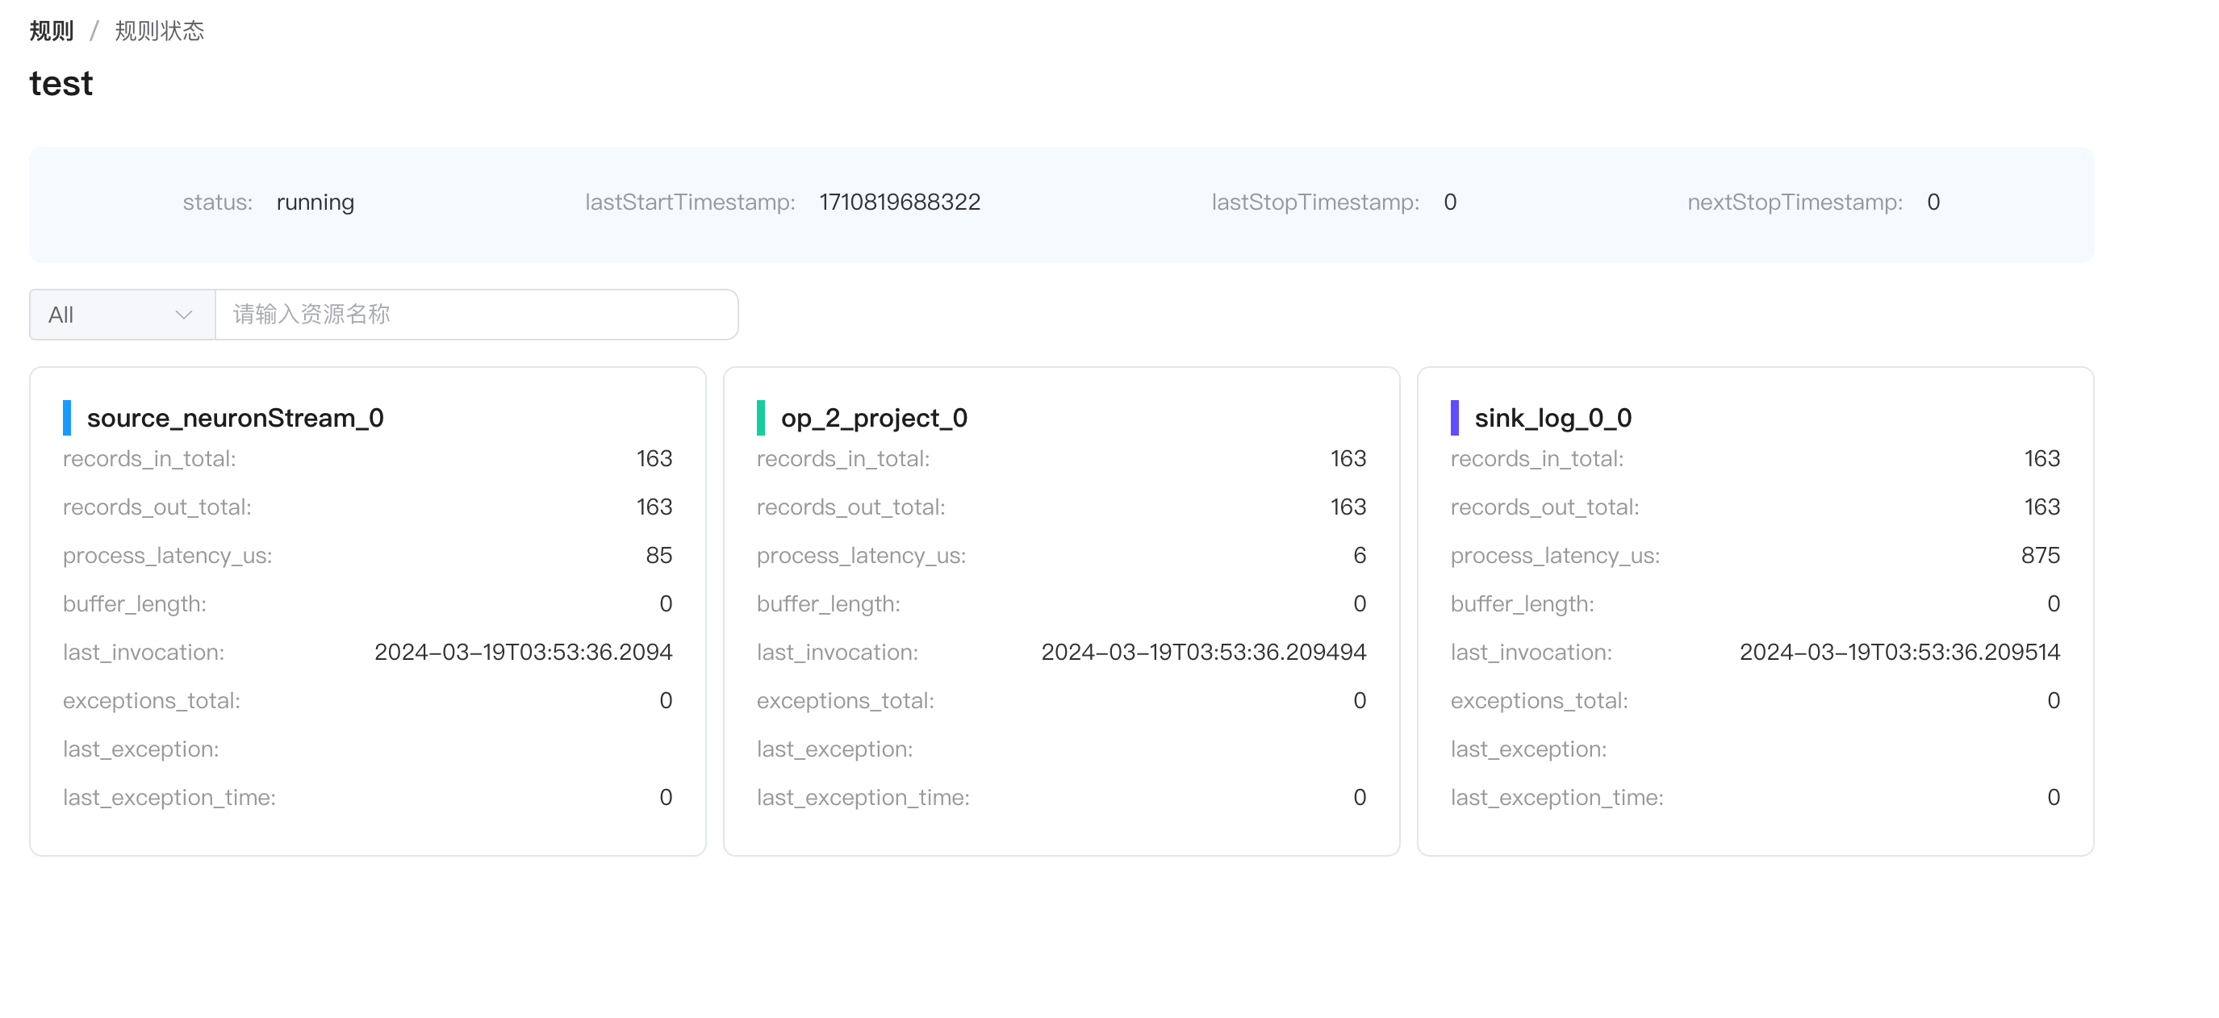The width and height of the screenshot is (2219, 1018).
Task: Click the test rule page heading
Action: 61,84
